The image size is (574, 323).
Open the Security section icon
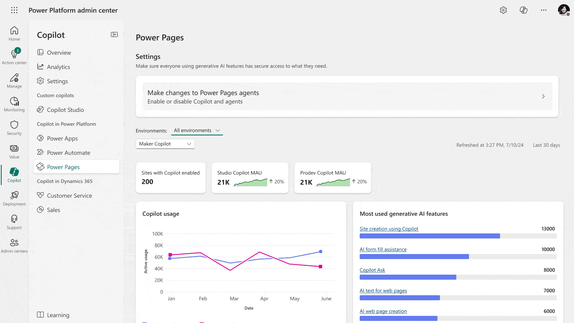pos(14,127)
